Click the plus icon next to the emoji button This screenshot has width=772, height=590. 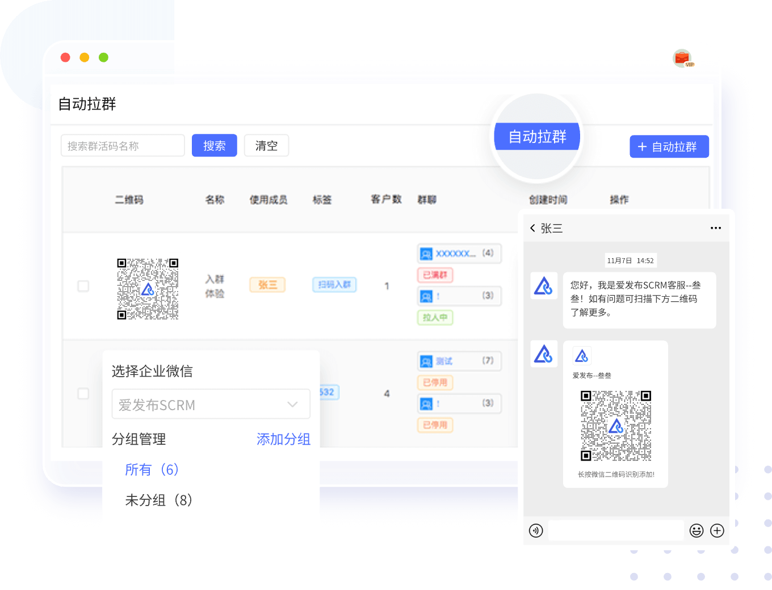[717, 530]
